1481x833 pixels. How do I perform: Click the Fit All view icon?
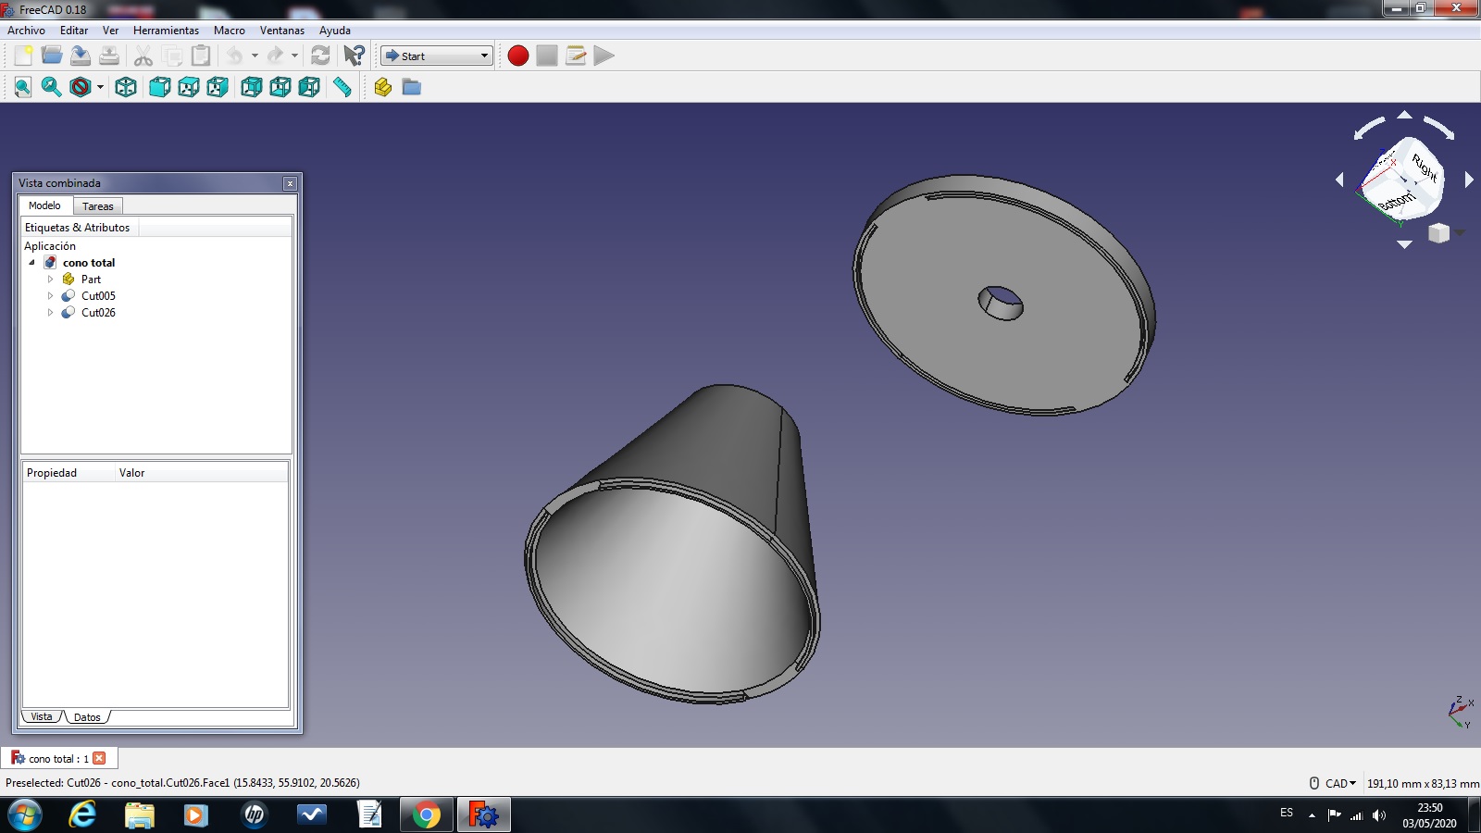tap(23, 87)
